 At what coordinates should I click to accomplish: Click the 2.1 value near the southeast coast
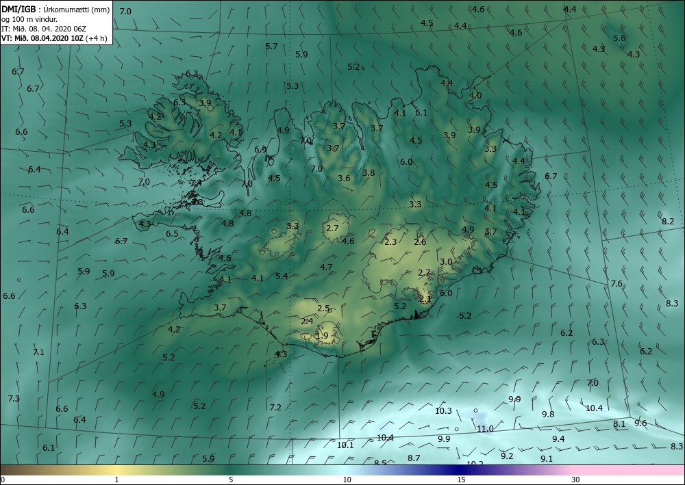(x=425, y=299)
